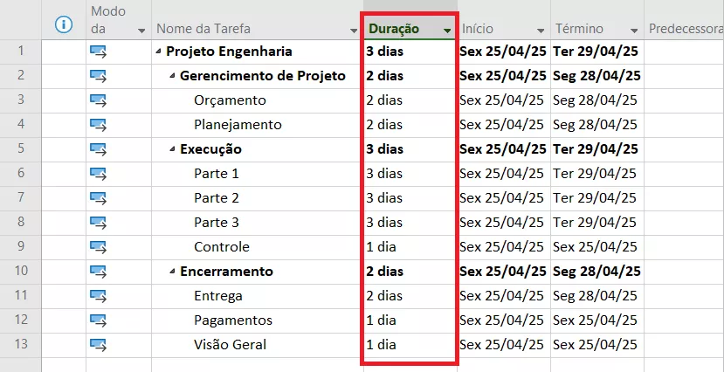This screenshot has width=724, height=372.
Task: Click task mode icon for Parte 2 row
Action: pos(98,198)
